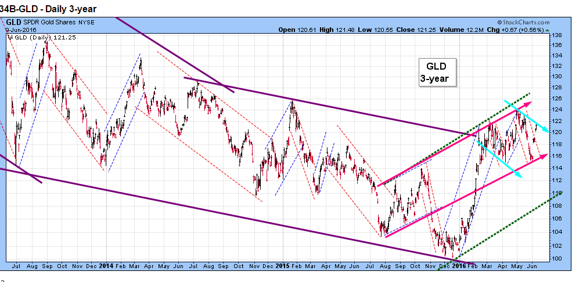Click the chart title "34B-GLD - Daily 3-year"
Screen dimensions: 572x282
(48, 9)
